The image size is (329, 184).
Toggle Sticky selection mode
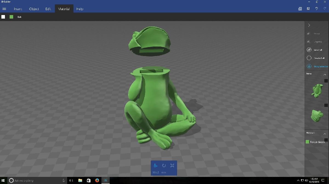(309, 66)
